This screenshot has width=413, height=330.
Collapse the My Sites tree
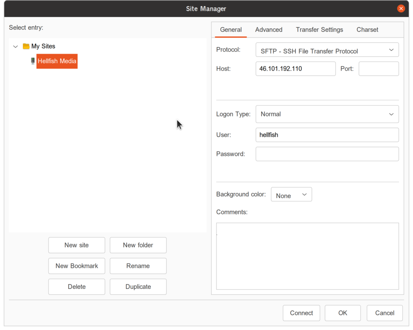point(15,46)
